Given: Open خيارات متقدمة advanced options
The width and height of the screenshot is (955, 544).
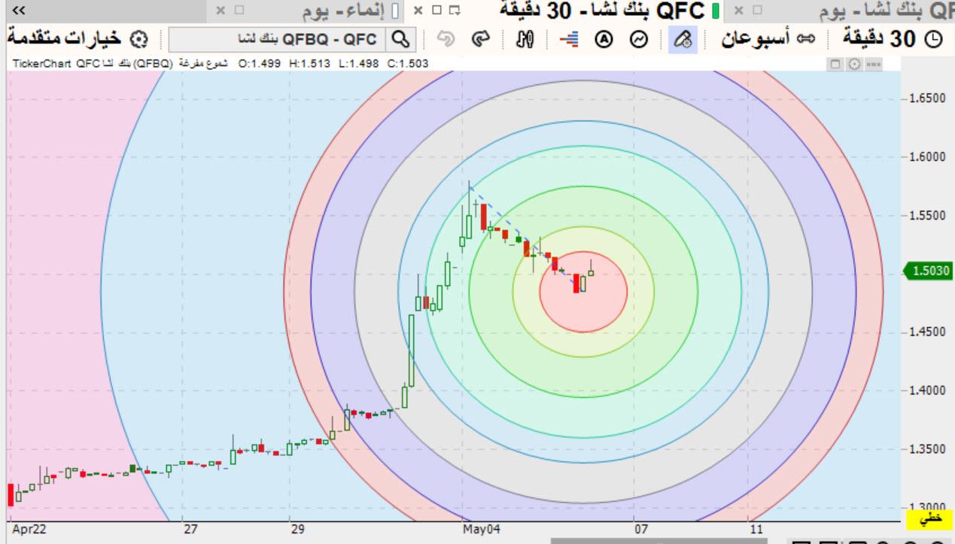Looking at the screenshot, I should (62, 39).
